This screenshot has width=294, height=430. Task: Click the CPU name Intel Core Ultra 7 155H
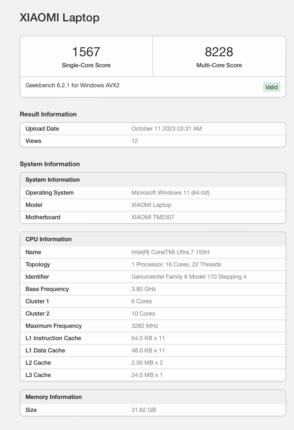pos(170,252)
